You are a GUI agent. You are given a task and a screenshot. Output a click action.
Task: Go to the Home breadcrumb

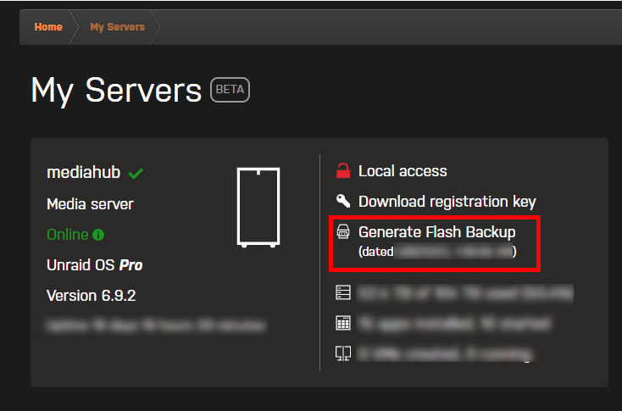point(48,27)
